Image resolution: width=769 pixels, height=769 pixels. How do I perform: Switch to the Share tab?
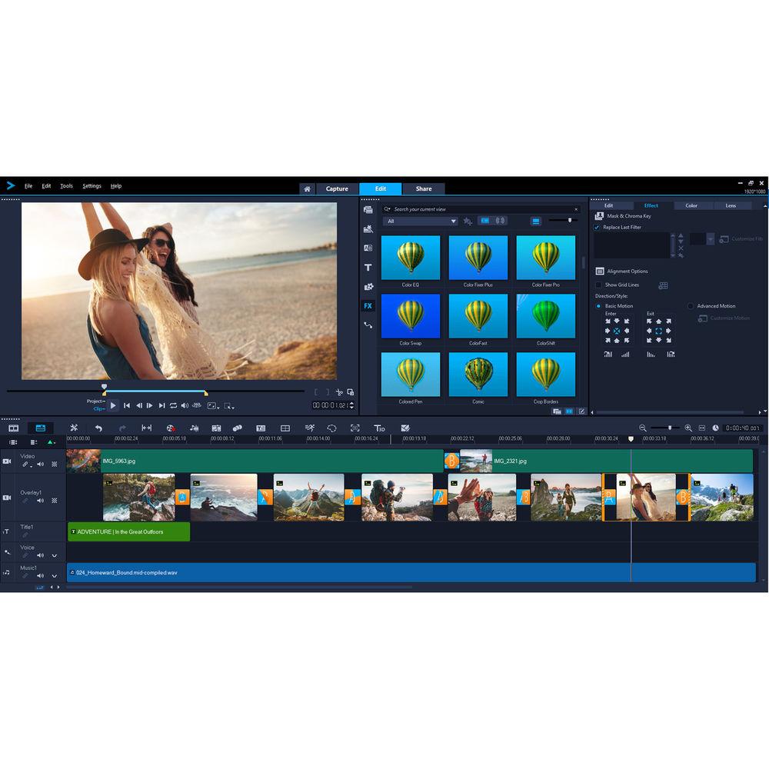[424, 188]
